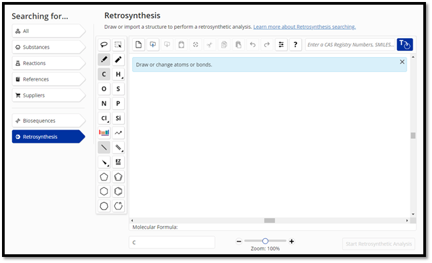Open the wedge stereo bond options
Screen dimensions: 432x263
(104, 162)
